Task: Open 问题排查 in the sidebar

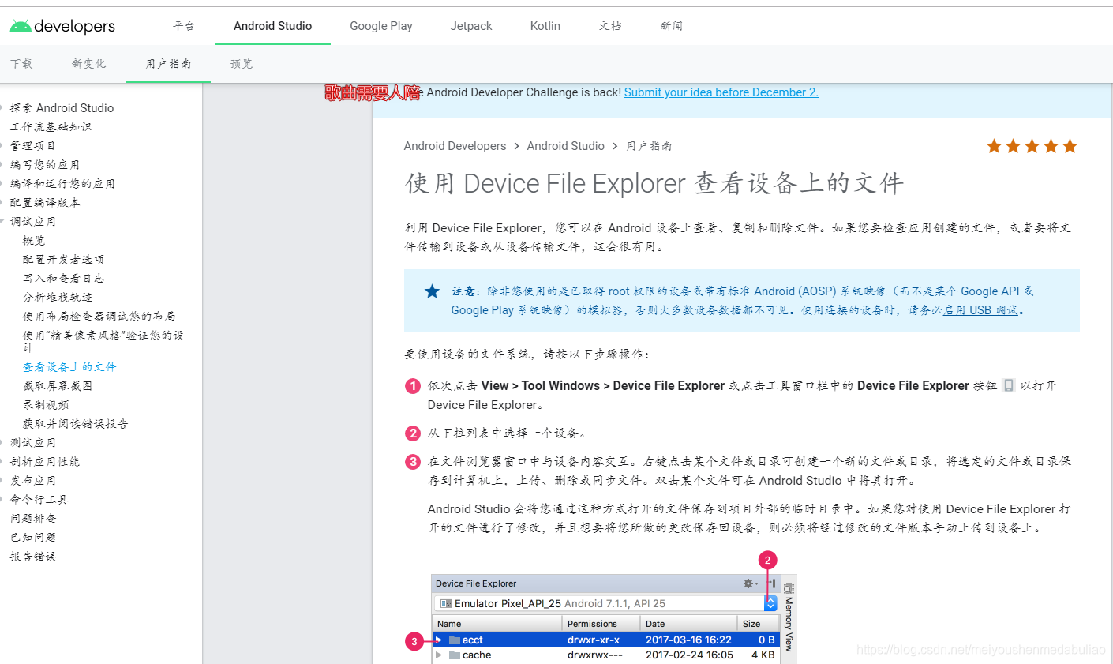Action: click(32, 519)
